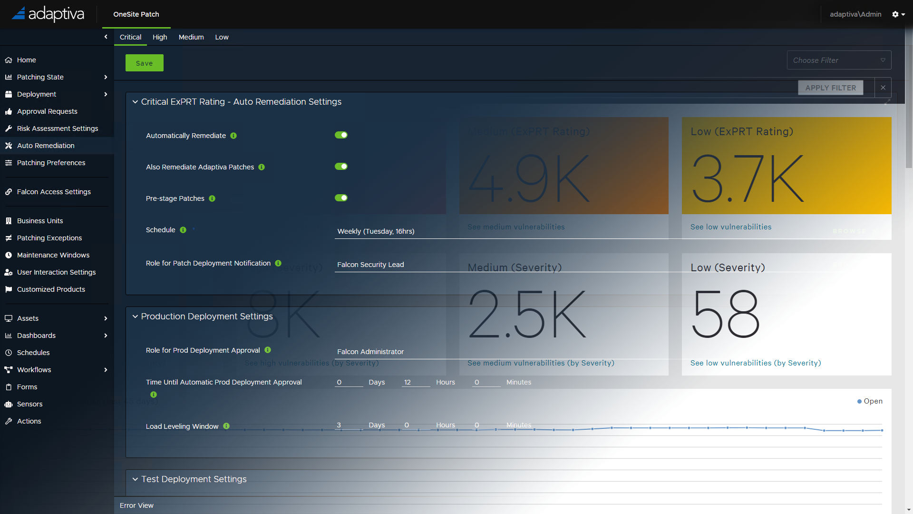This screenshot has width=913, height=514.
Task: Switch to the High tab
Action: click(160, 37)
